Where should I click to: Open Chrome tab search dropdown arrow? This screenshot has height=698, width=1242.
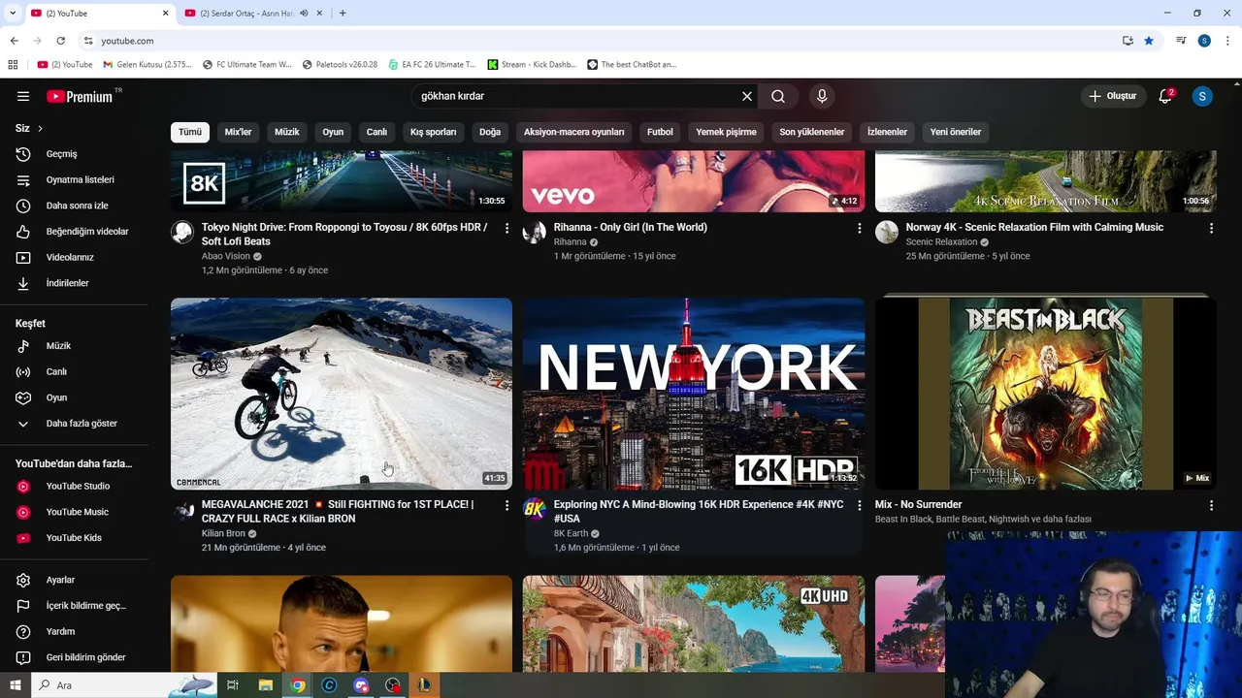13,13
